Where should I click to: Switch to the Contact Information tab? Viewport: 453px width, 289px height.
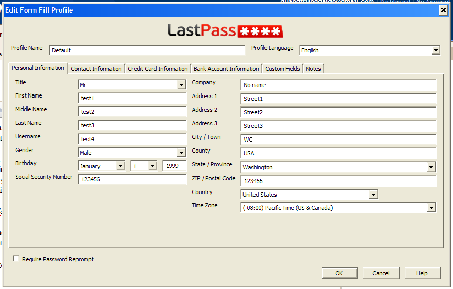tap(96, 69)
